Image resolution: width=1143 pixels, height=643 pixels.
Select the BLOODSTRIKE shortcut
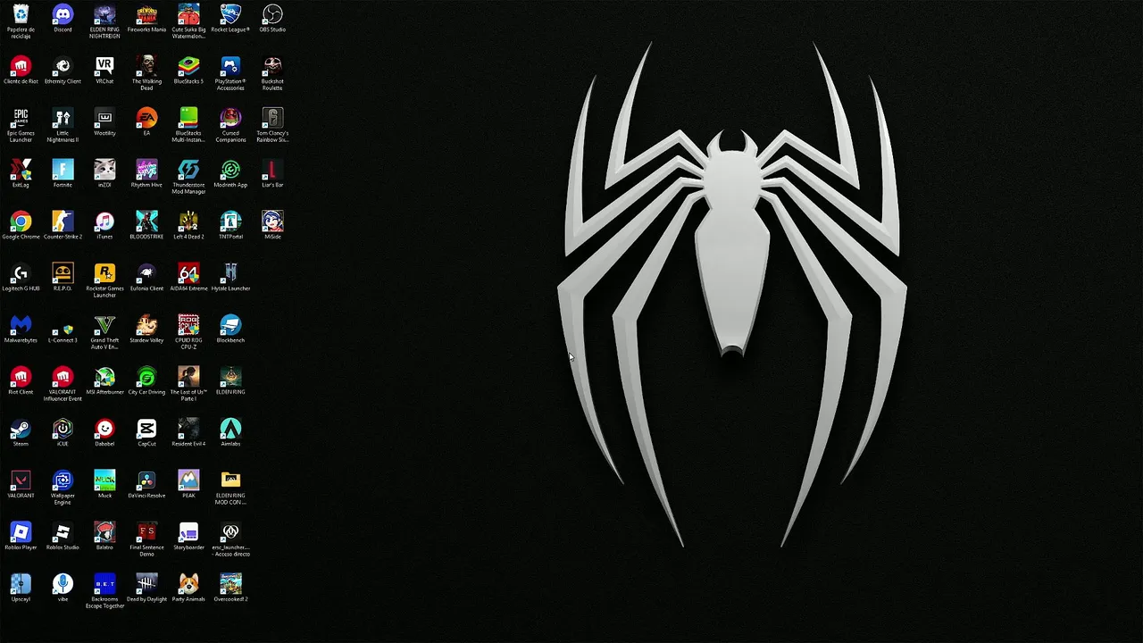(146, 222)
